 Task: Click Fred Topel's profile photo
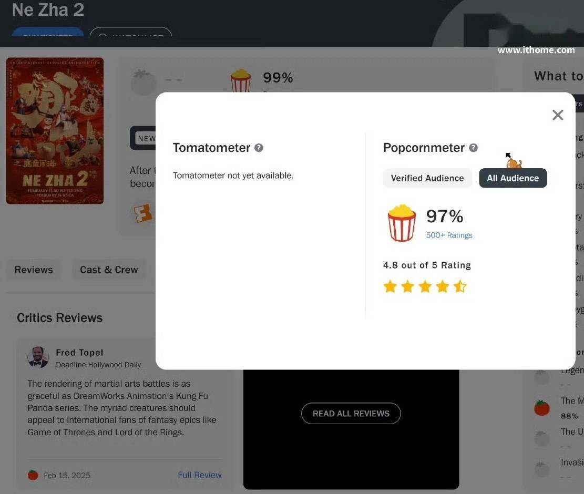pyautogui.click(x=38, y=357)
